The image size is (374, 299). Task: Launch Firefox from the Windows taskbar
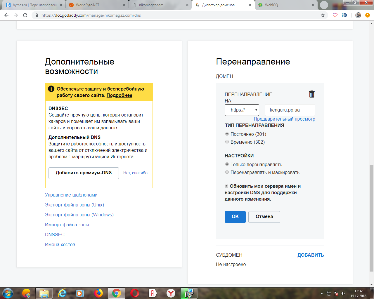(98, 293)
